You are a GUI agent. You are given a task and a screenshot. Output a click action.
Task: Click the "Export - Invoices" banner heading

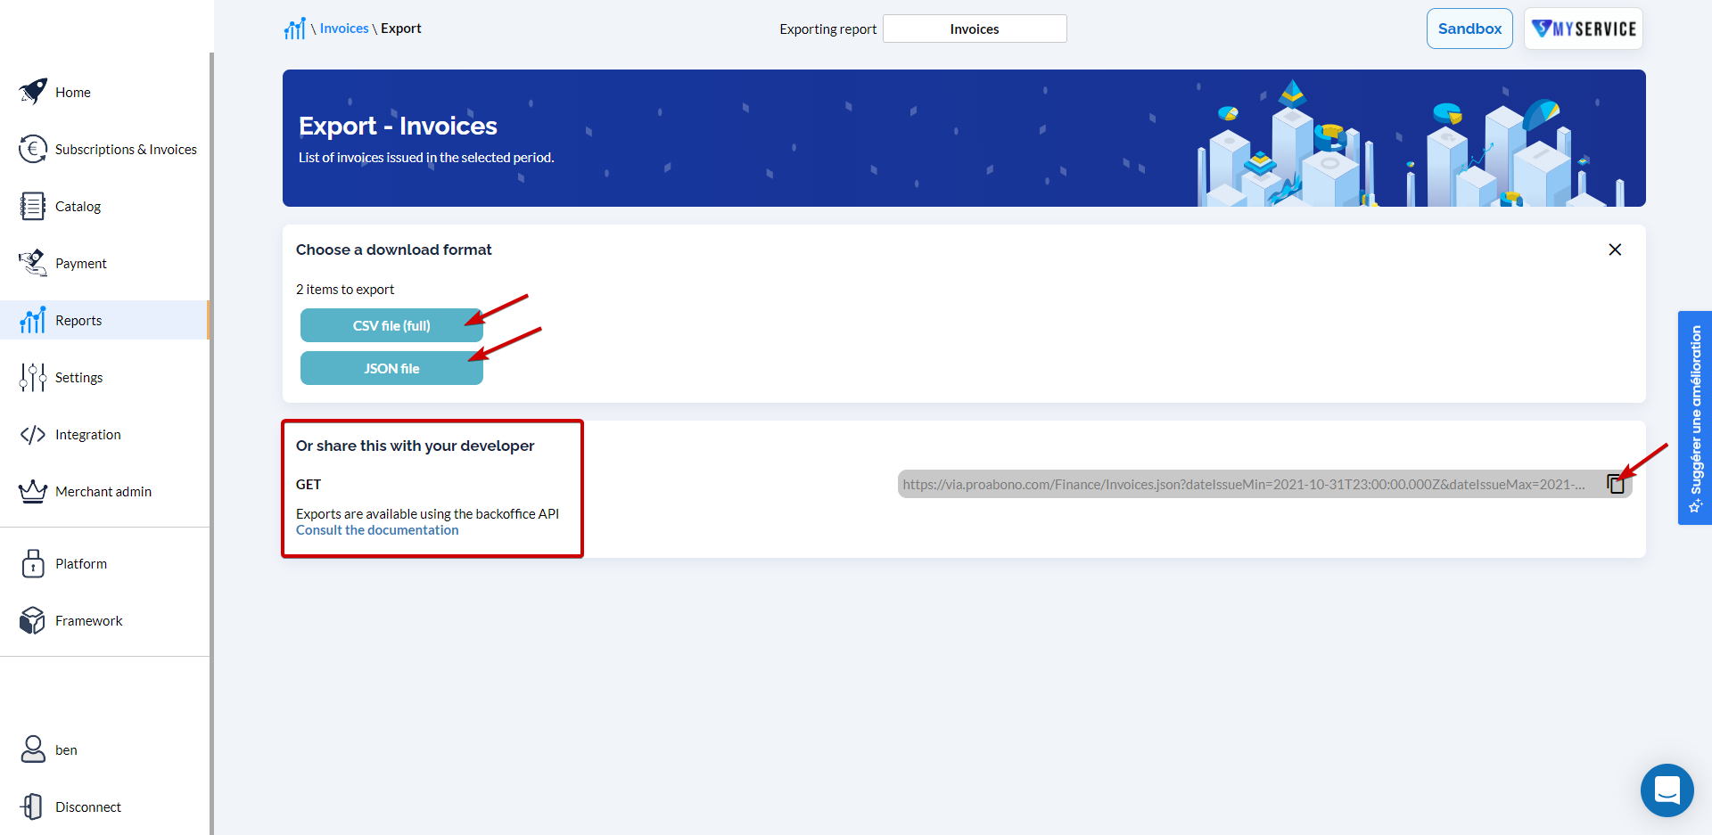click(x=398, y=126)
